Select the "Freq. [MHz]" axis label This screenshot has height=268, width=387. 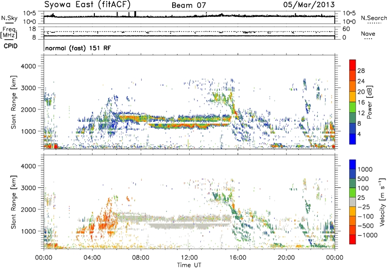[x=9, y=33]
